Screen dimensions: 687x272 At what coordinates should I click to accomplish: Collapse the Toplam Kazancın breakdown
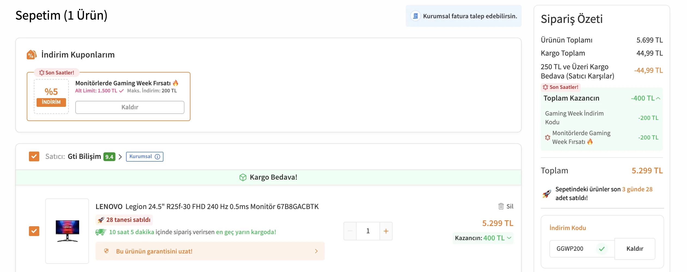click(x=658, y=98)
